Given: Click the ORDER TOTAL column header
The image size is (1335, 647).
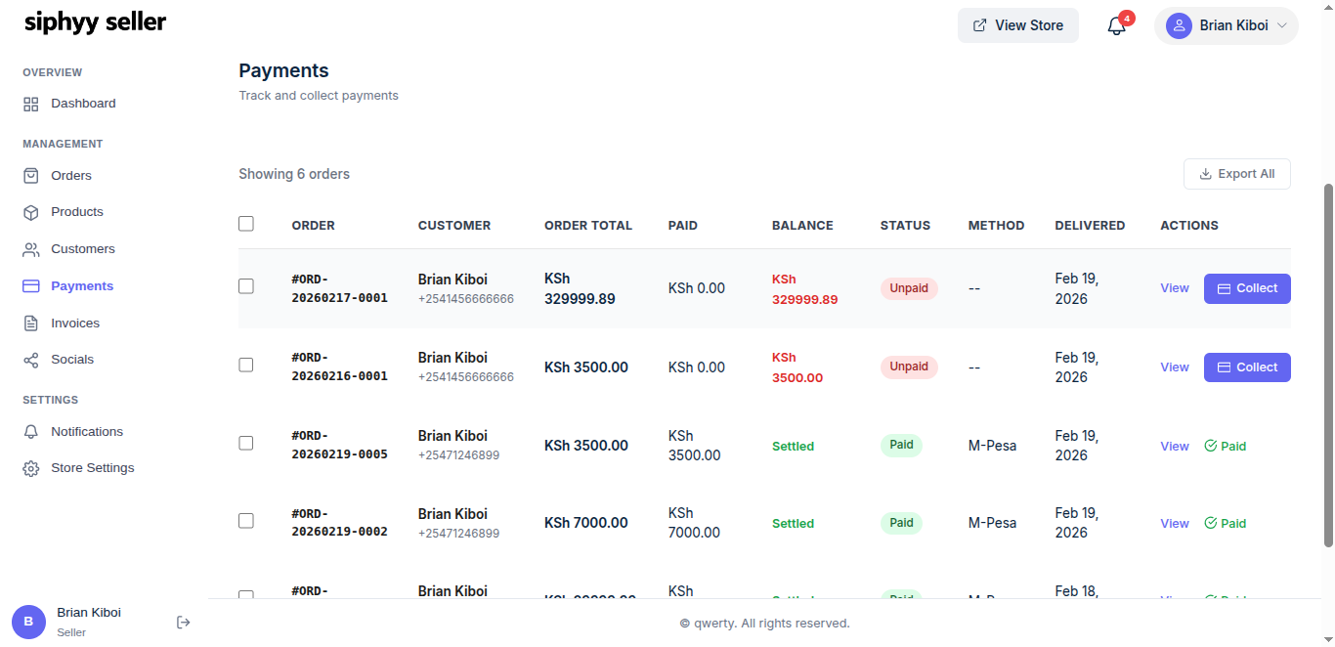Looking at the screenshot, I should tap(588, 225).
